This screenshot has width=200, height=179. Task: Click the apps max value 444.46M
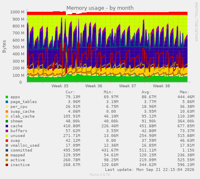point(186,97)
